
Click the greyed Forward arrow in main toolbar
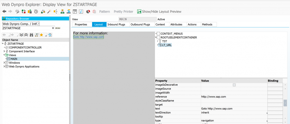[10, 12]
